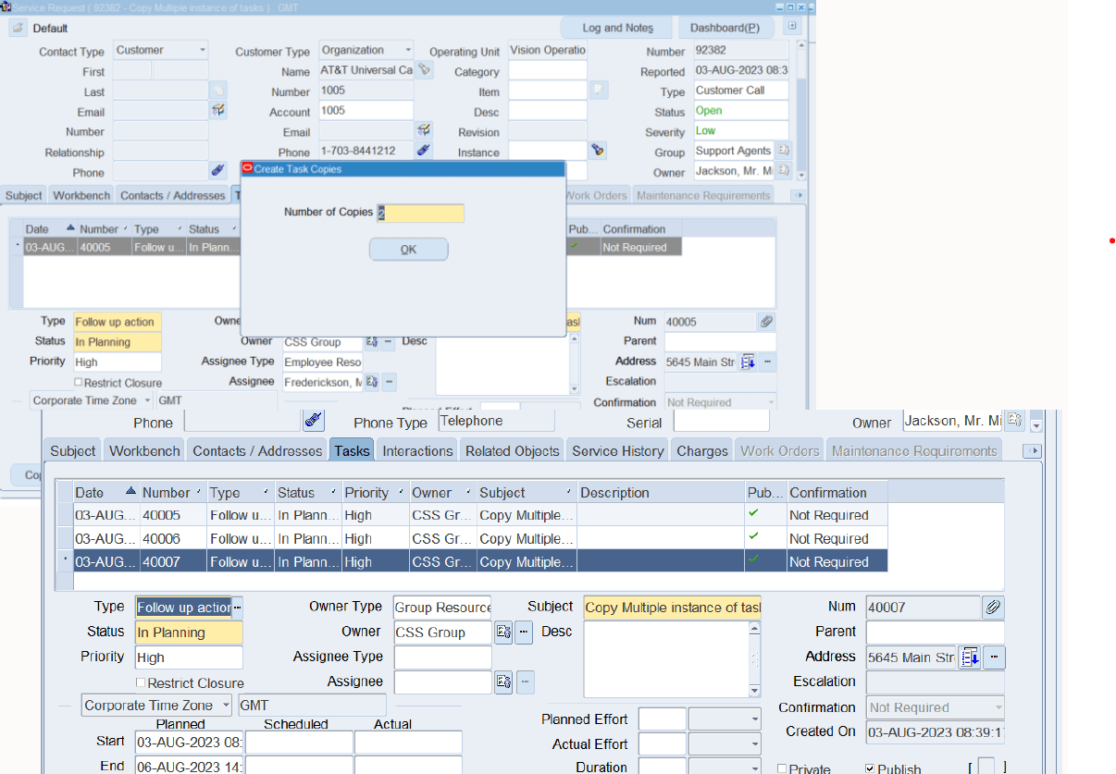Viewport: 1116px width, 774px height.
Task: Toggle Publish checkmark in task 40007 row
Action: point(753,560)
